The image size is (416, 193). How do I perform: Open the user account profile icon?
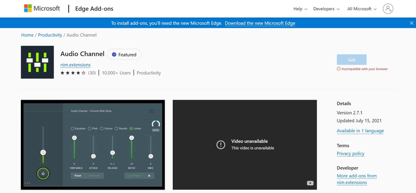(388, 9)
